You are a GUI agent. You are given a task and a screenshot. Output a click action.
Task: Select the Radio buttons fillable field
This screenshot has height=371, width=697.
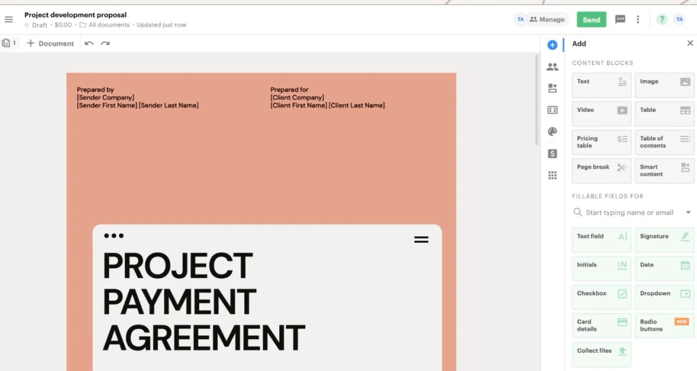pos(664,325)
